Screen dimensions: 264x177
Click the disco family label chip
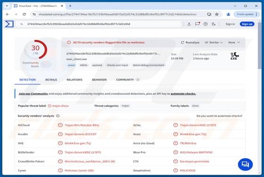[195, 106]
